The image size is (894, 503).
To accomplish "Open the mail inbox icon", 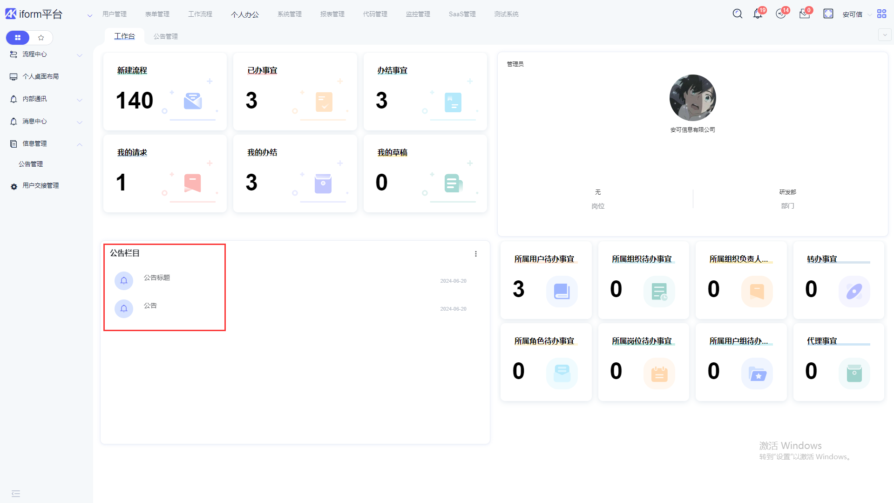I will point(804,14).
